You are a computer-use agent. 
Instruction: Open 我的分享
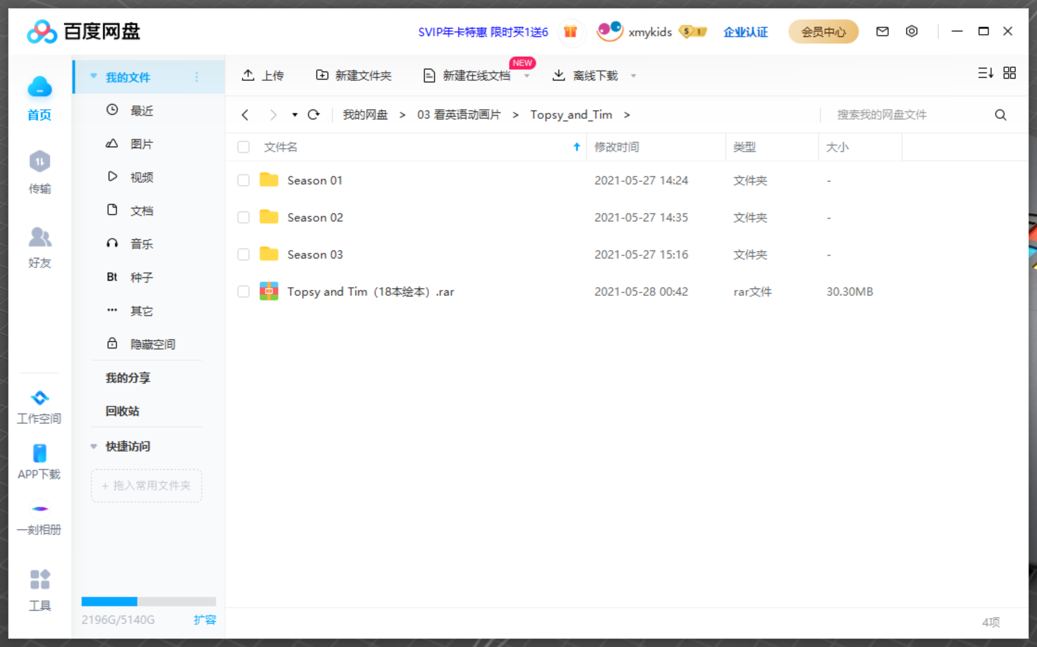tap(127, 378)
